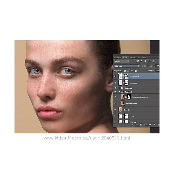Select the веснушки 2 layer name

(x=134, y=77)
